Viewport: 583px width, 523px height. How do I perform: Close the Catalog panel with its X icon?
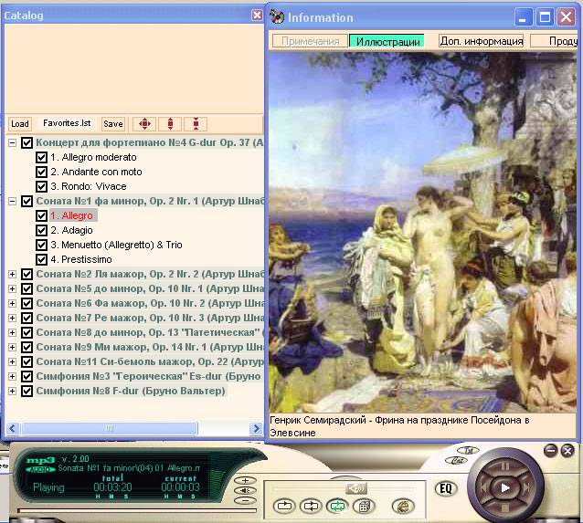(x=257, y=15)
